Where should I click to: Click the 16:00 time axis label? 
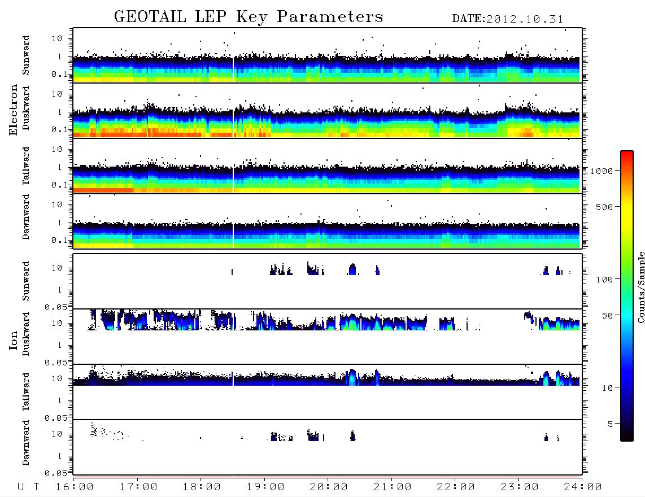[75, 487]
